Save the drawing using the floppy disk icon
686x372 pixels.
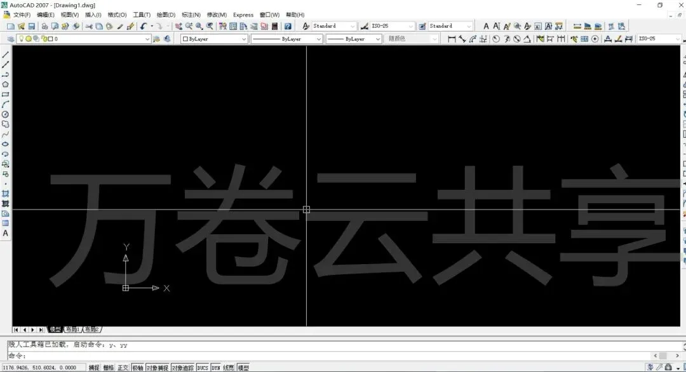(32, 26)
